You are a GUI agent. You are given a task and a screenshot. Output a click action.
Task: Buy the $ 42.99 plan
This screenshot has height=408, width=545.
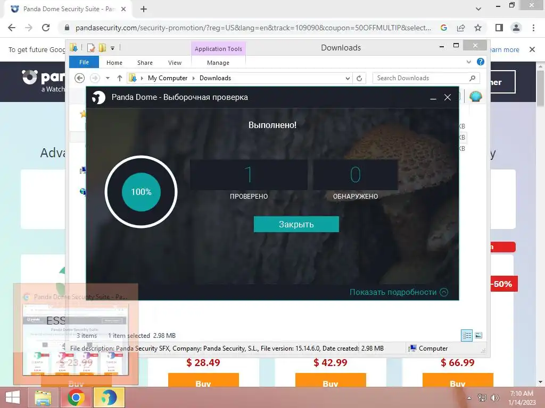point(330,380)
